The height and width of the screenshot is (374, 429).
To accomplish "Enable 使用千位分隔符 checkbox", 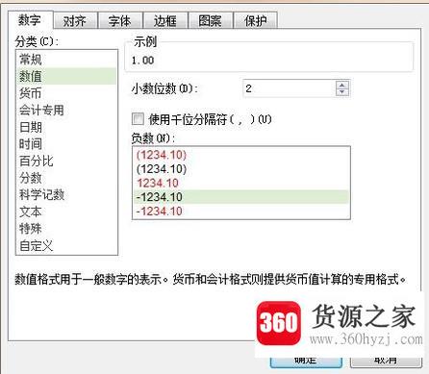I will (138, 119).
